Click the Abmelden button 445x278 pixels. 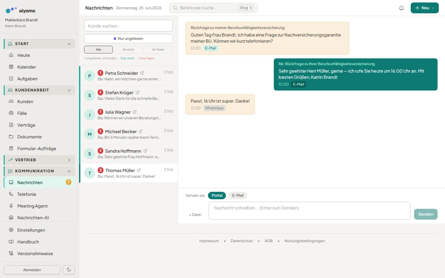pyautogui.click(x=32, y=270)
